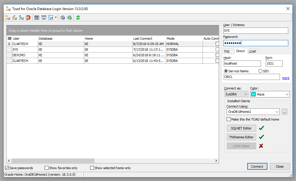Toggle the detail pane layout icon
This screenshot has width=296, height=181.
(37, 18)
